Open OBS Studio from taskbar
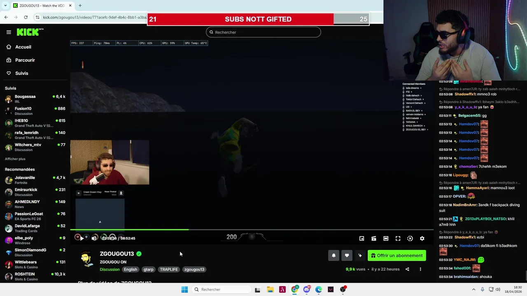 tap(343, 289)
